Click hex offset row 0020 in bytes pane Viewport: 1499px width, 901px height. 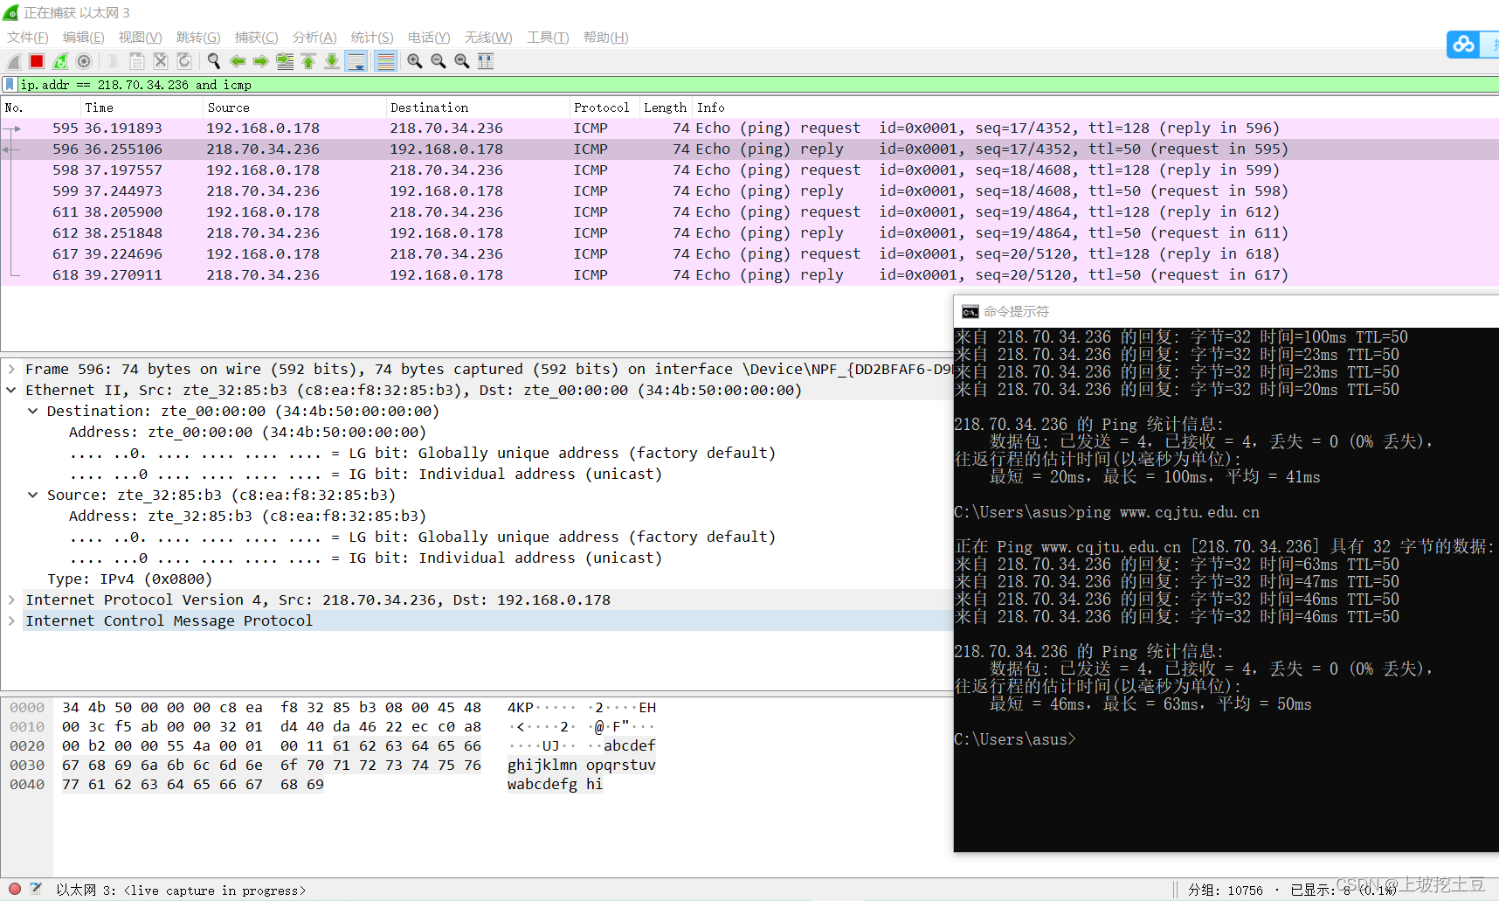tap(27, 746)
